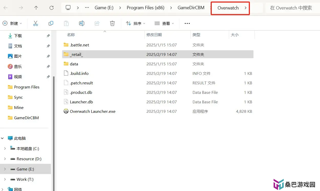Screen dimensions: 320x191
Task: Go back with the left arrow
Action: pyautogui.click(x=5, y=8)
